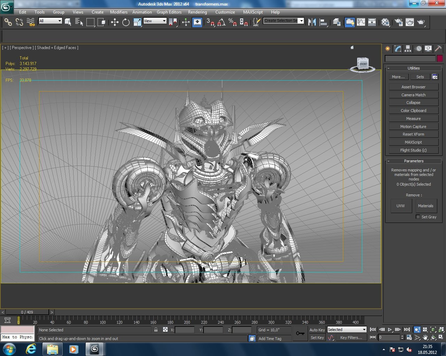The width and height of the screenshot is (446, 356).
Task: Open Select by Name list icon
Action: pos(79,22)
